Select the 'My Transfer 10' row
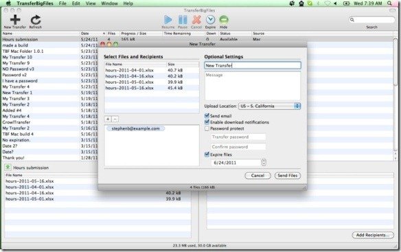401x252 pixels. 50,57
